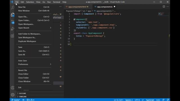Click Spaces: 2 indentation status item
This screenshot has width=180, height=101.
pos(129,100)
